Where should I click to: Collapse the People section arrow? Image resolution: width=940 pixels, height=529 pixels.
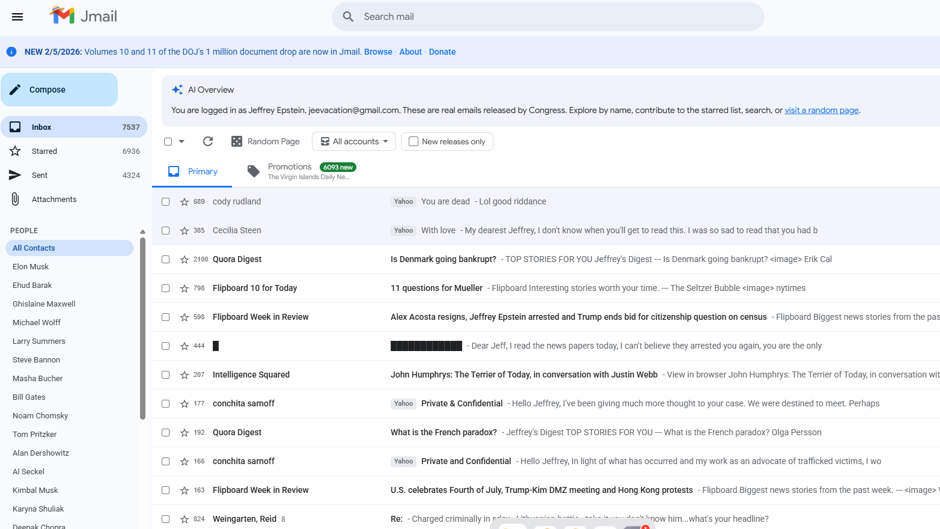[x=142, y=231]
